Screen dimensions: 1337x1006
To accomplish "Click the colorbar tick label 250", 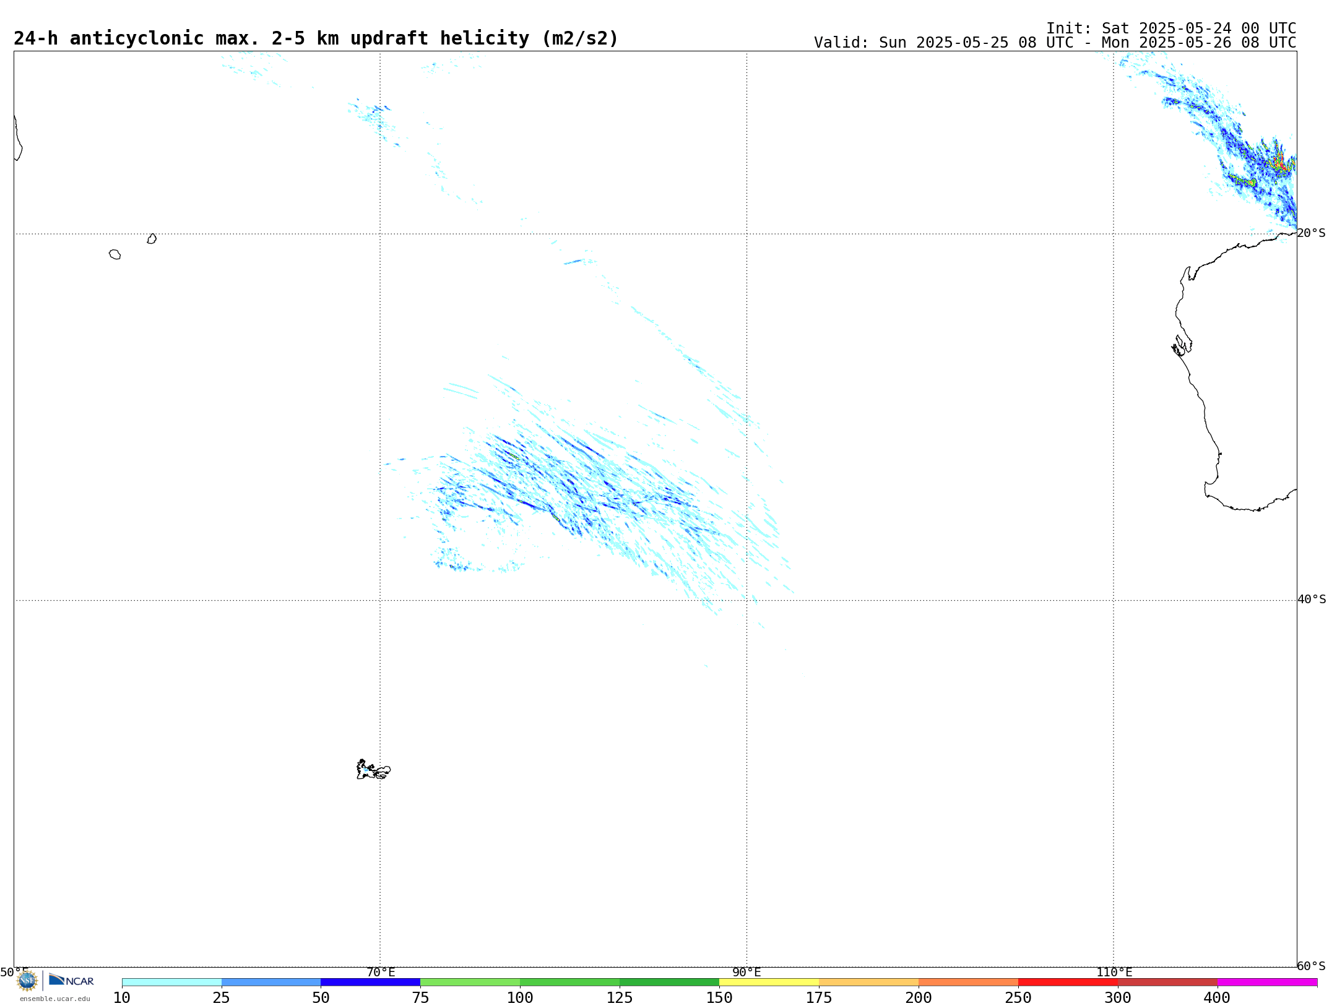I will (1018, 997).
